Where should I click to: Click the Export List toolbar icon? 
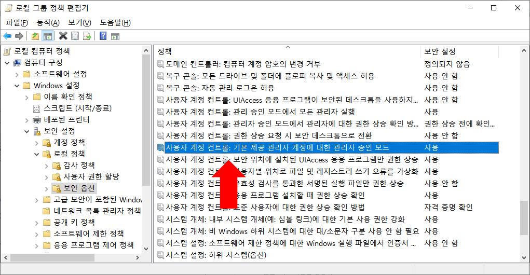[87, 36]
